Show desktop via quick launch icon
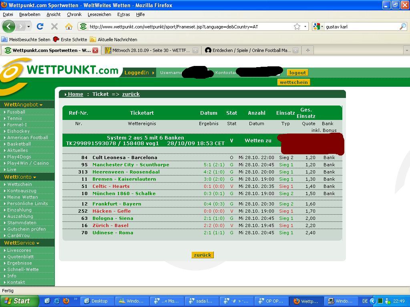 pyautogui.click(x=47, y=301)
